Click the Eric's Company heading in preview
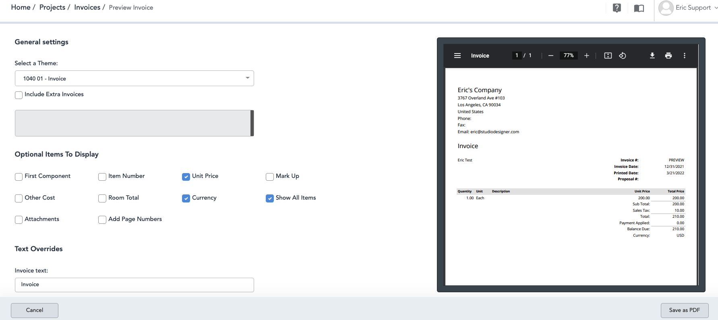This screenshot has width=718, height=320. tap(480, 90)
